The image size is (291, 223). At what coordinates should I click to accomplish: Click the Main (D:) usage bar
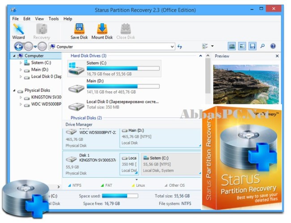(x=123, y=86)
